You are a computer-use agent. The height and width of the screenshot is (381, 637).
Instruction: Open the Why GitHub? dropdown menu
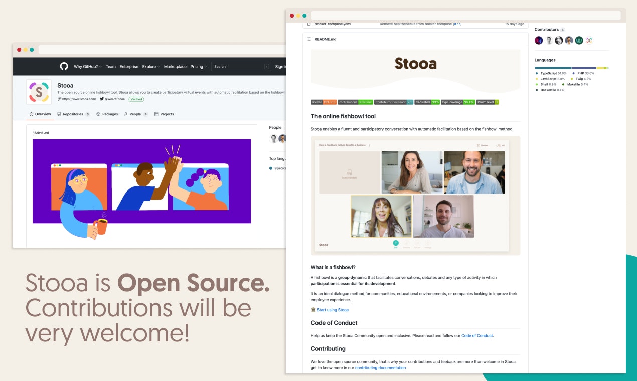88,67
